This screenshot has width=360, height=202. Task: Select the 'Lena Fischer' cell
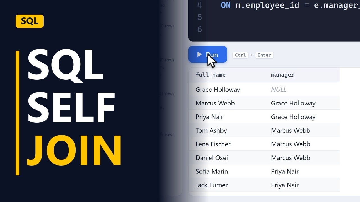(213, 144)
